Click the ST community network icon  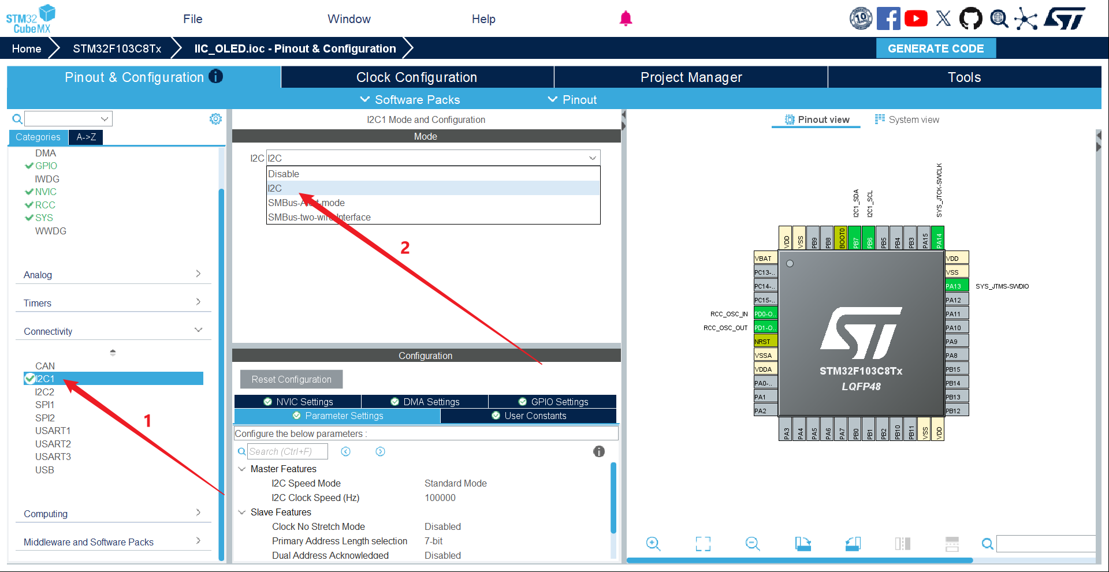(1026, 18)
